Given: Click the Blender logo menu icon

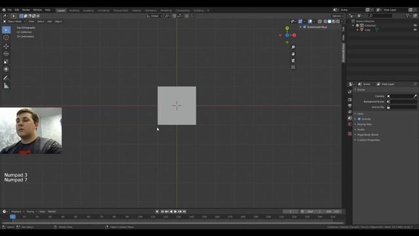Looking at the screenshot, I should click(x=4, y=10).
